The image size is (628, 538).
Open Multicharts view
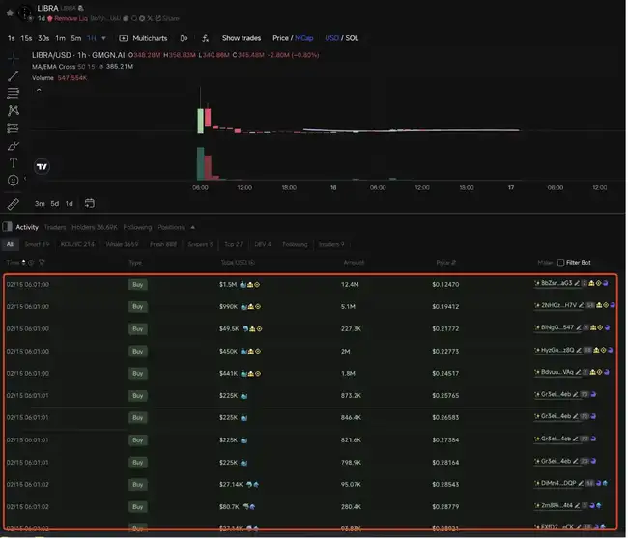[145, 37]
